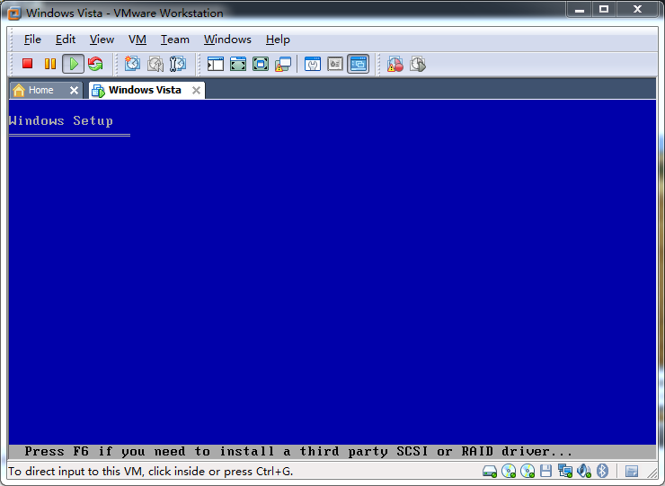The width and height of the screenshot is (665, 486).
Task: Click the Bluetooth device status icon
Action: click(x=602, y=471)
